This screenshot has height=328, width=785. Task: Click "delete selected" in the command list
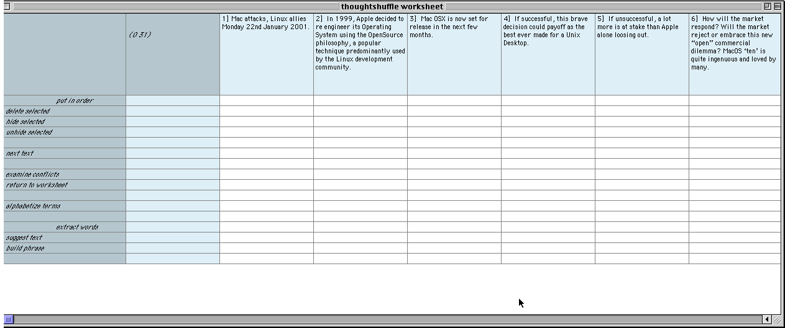(x=28, y=111)
